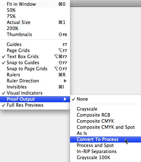The height and width of the screenshot is (162, 141).
Task: Select Actual Size view option
Action: tap(35, 22)
